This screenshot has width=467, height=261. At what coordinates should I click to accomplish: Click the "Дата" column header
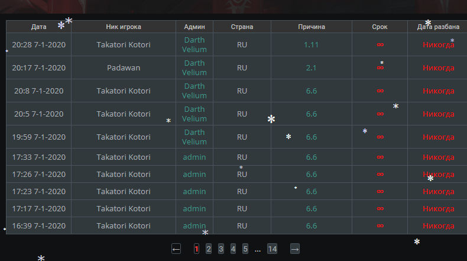[39, 27]
